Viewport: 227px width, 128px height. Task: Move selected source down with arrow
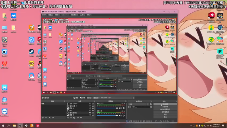pos(81,118)
